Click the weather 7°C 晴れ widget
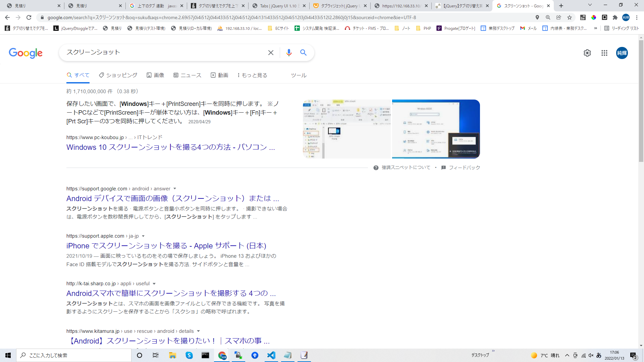 click(545, 355)
